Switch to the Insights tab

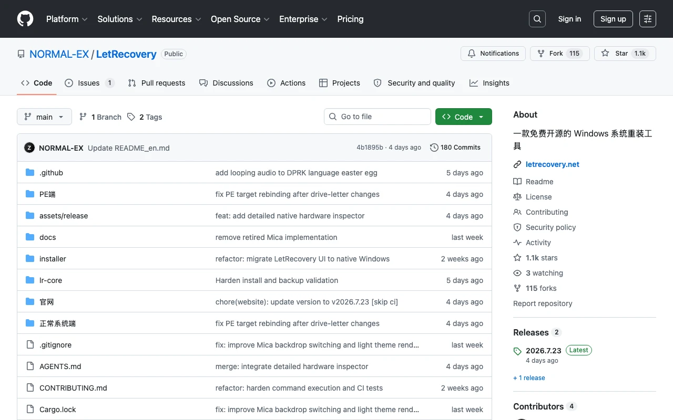point(490,83)
